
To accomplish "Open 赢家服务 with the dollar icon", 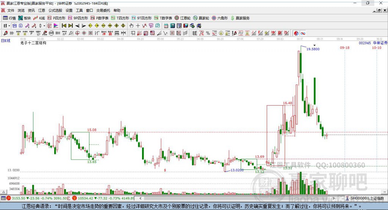I will (x=240, y=18).
